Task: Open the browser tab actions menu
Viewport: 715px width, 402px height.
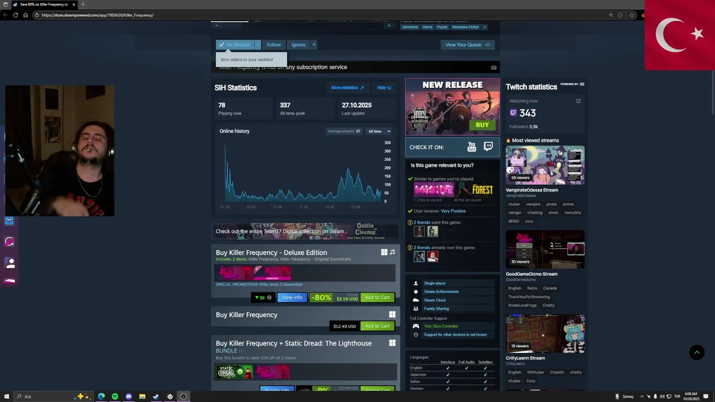Action: [6, 4]
